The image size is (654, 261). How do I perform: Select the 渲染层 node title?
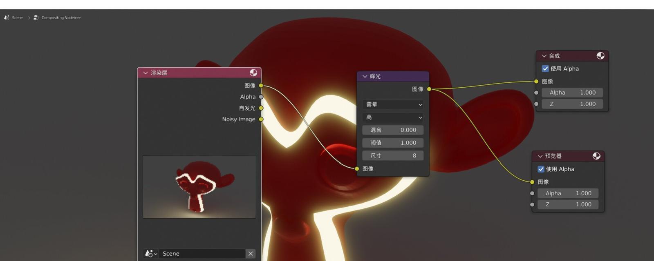[159, 73]
